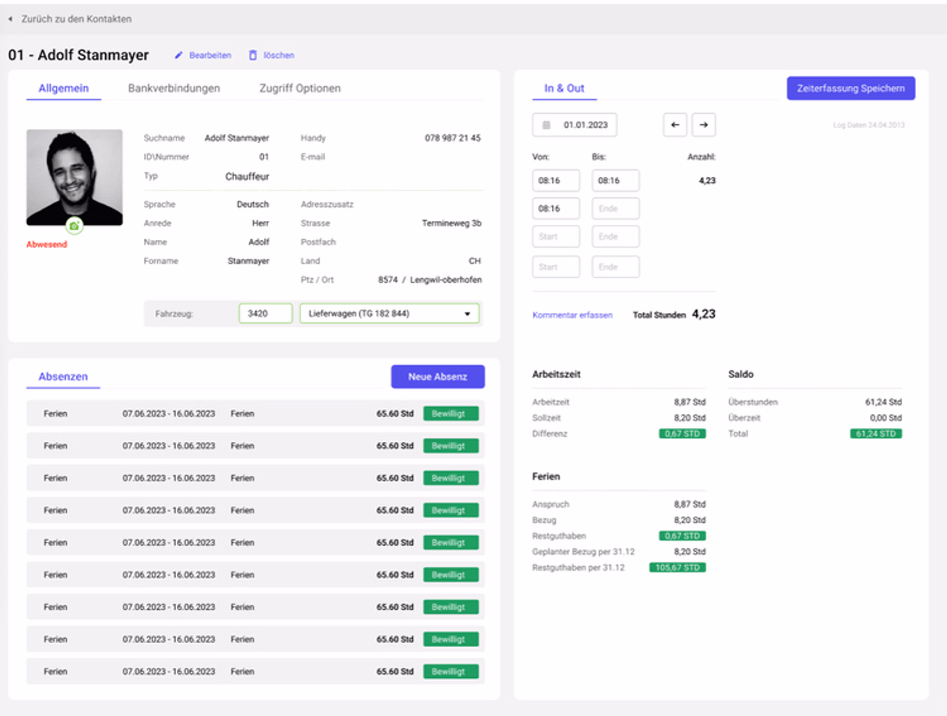Click the pencil Bearbeiten edit icon
The image size is (947, 716).
178,55
